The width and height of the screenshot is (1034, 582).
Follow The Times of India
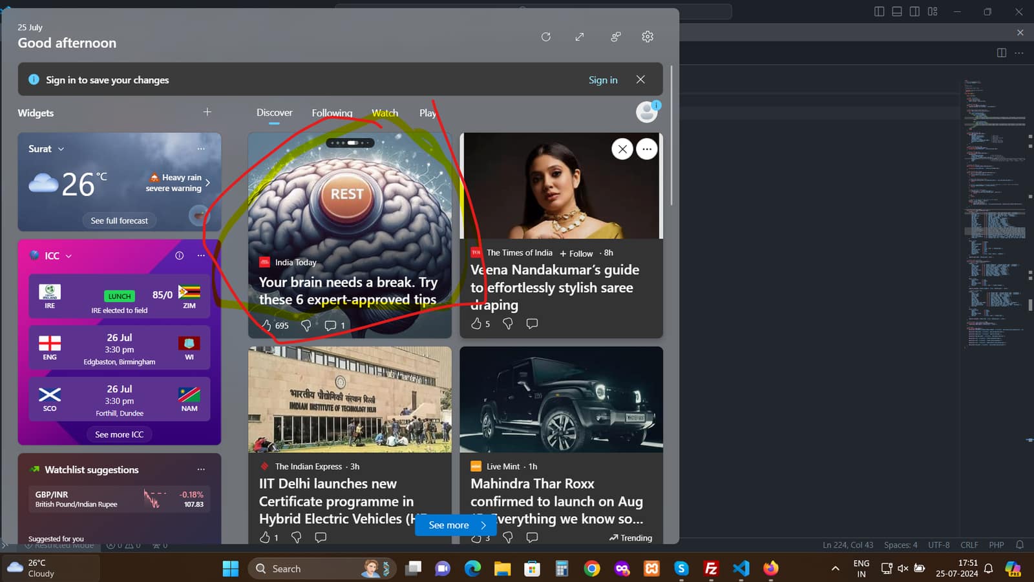point(576,254)
